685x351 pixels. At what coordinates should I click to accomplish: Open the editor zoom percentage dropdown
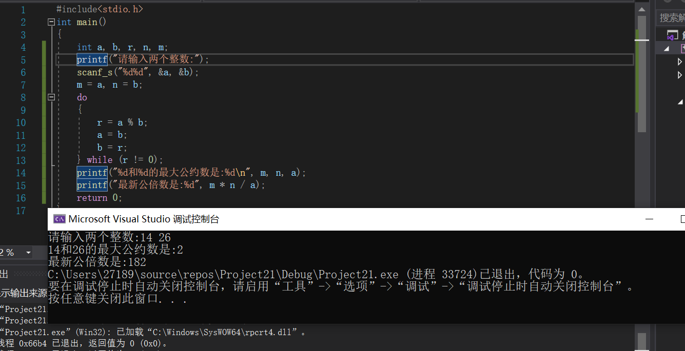28,253
